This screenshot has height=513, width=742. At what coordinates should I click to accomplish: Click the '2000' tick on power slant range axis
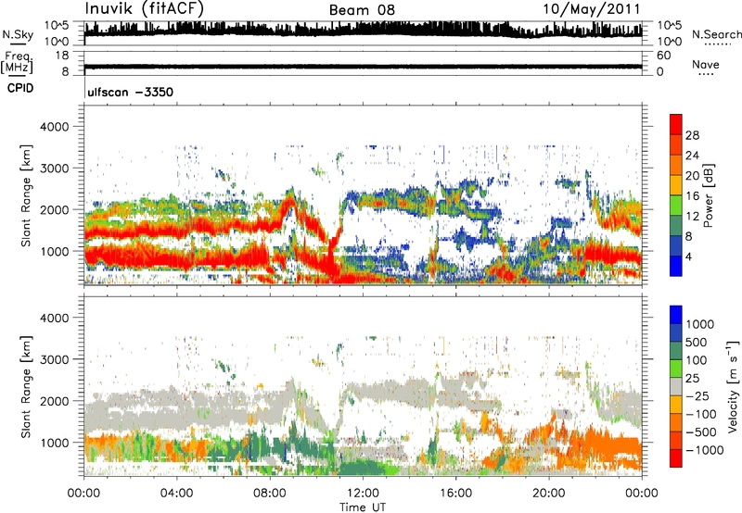[x=54, y=209]
